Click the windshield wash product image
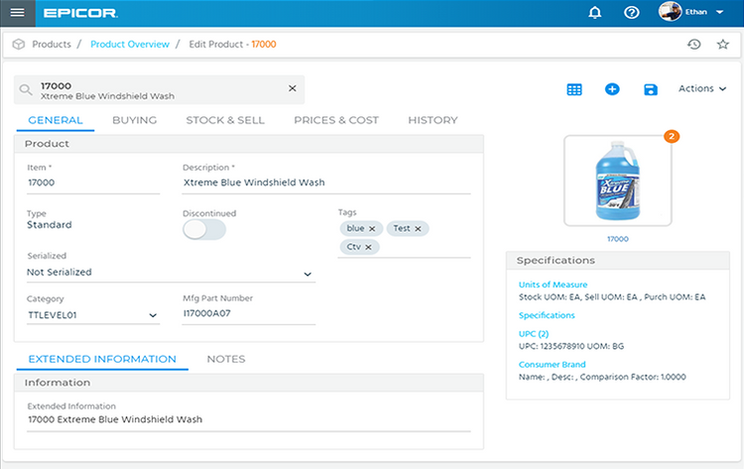The height and width of the screenshot is (469, 744). [617, 180]
